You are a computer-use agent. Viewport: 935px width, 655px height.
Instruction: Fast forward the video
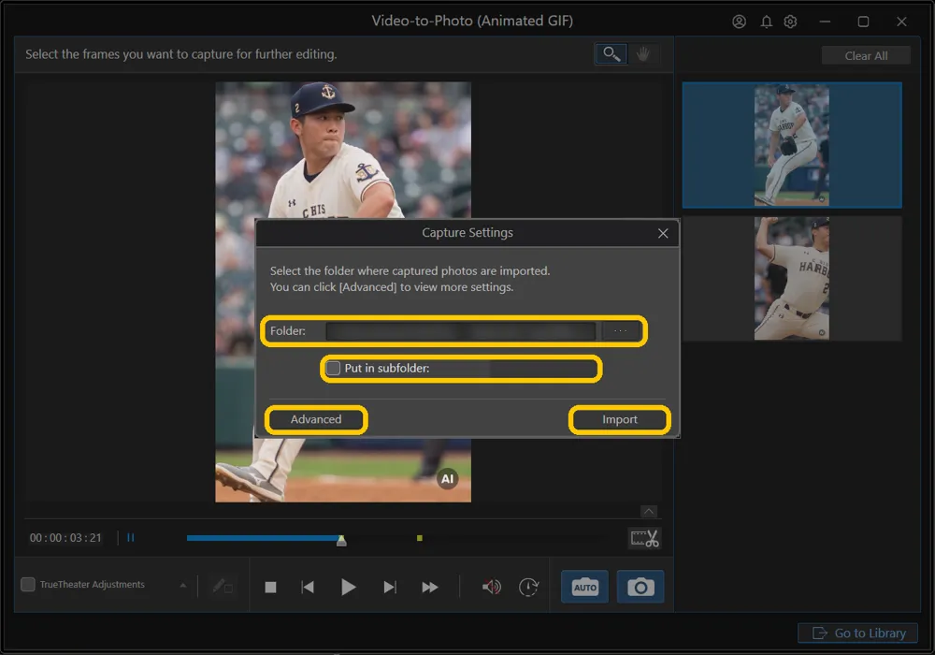430,588
